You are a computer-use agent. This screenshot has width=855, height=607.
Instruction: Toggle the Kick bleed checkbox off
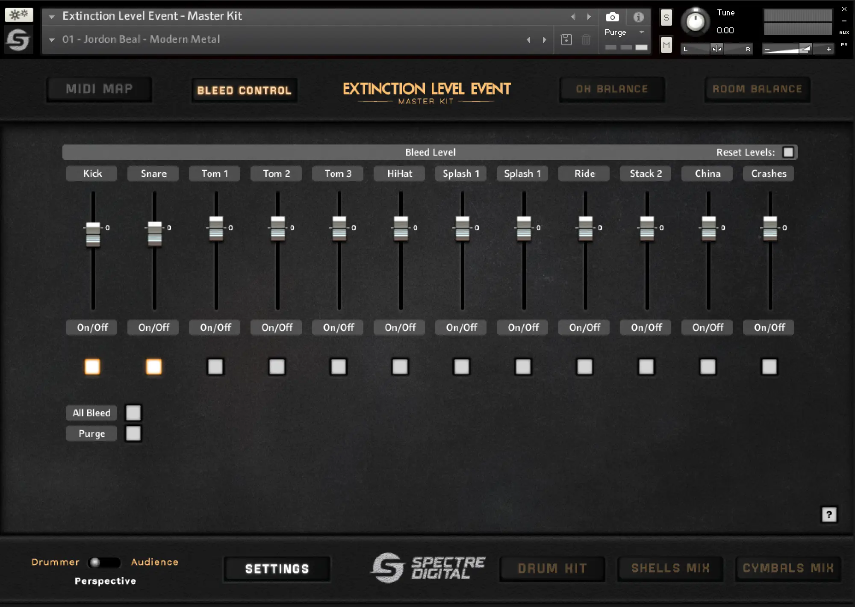(x=92, y=366)
